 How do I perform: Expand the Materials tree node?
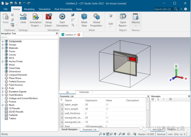pyautogui.click(x=2, y=48)
